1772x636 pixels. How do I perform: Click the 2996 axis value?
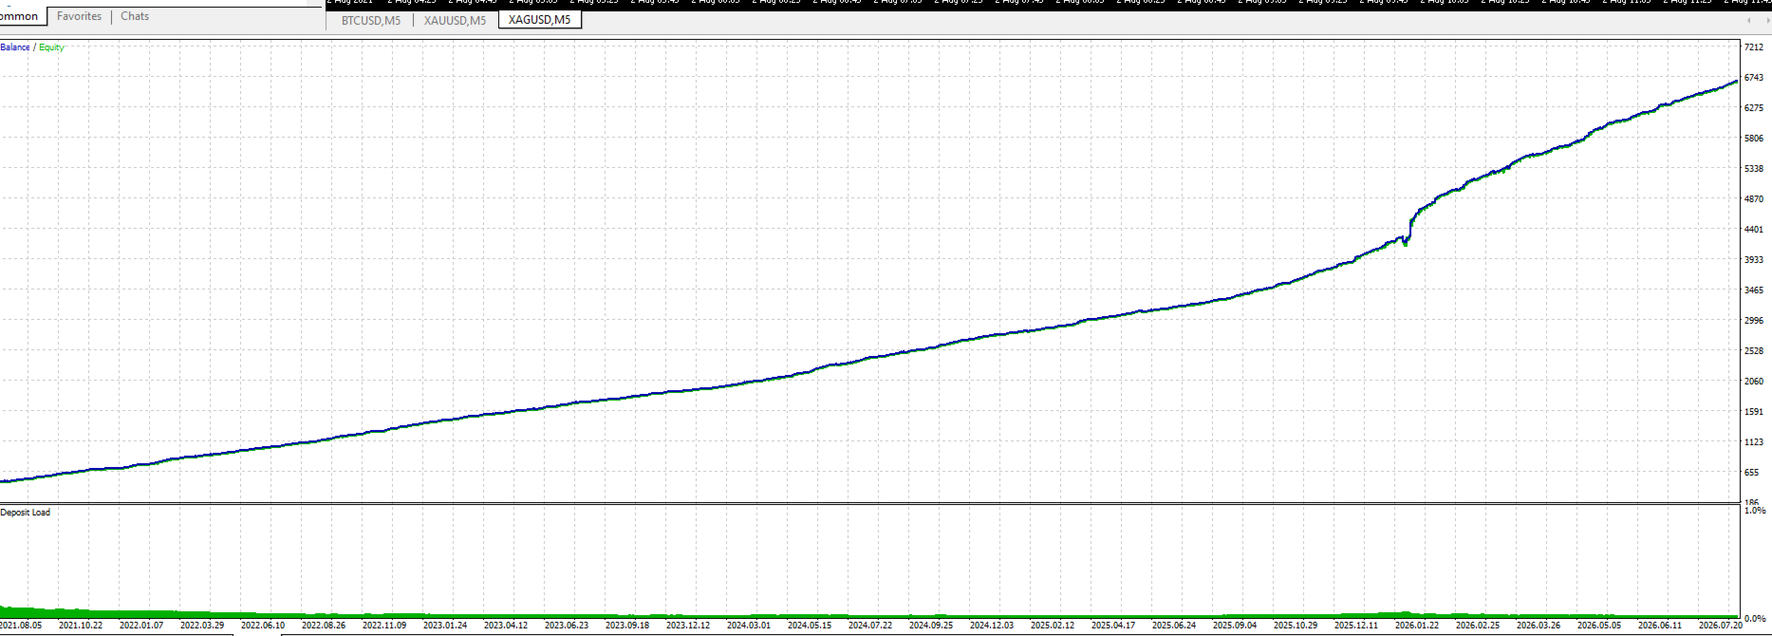pyautogui.click(x=1754, y=321)
